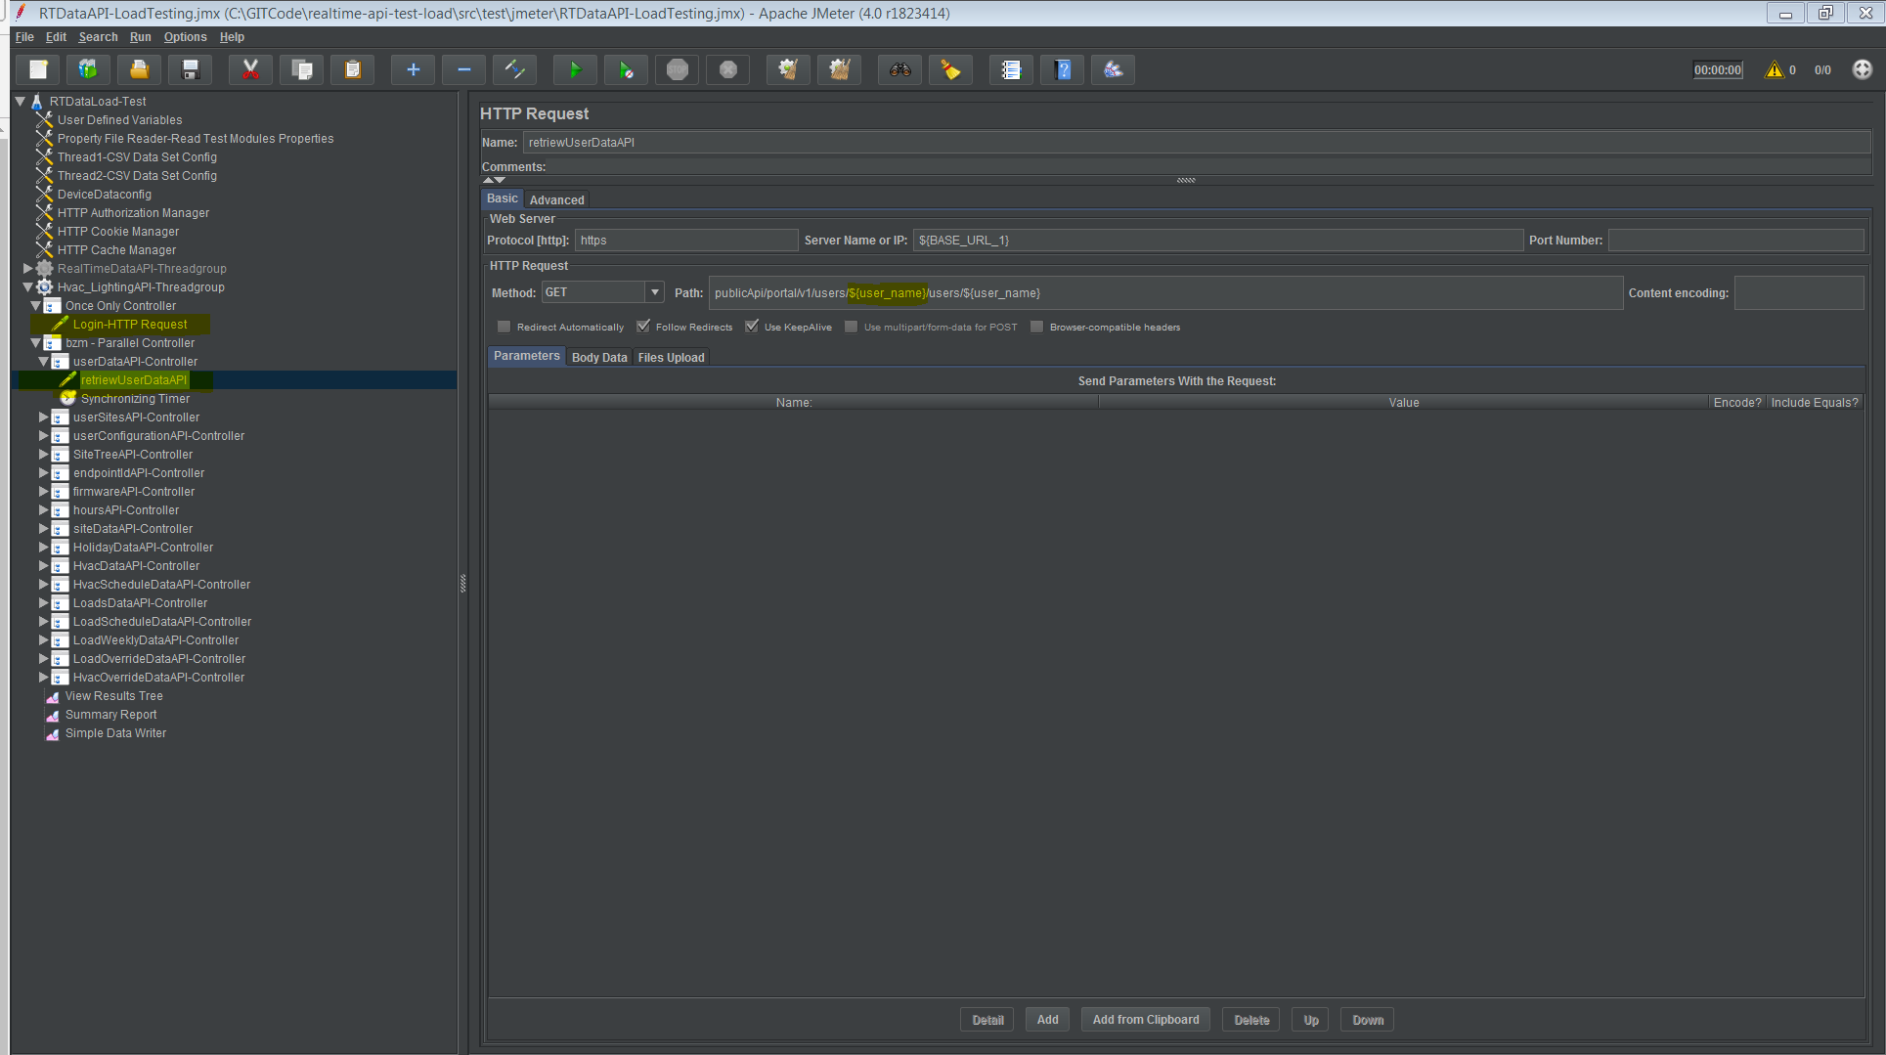Start test without pauses icon
Viewport: 1886px width, 1055px height.
click(x=626, y=69)
